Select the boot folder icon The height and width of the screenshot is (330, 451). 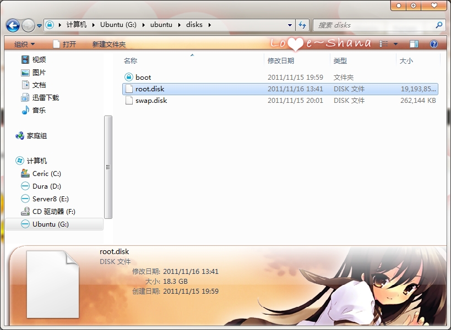pyautogui.click(x=128, y=77)
